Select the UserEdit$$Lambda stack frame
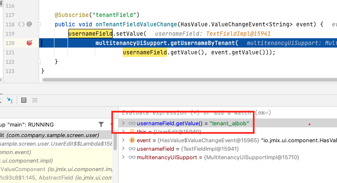 (x=56, y=144)
